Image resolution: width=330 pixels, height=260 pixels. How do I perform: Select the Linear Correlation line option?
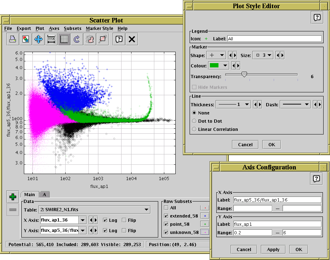coord(194,129)
